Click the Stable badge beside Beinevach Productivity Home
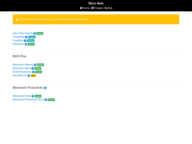The height and width of the screenshot is (144, 192). pyautogui.click(x=51, y=100)
